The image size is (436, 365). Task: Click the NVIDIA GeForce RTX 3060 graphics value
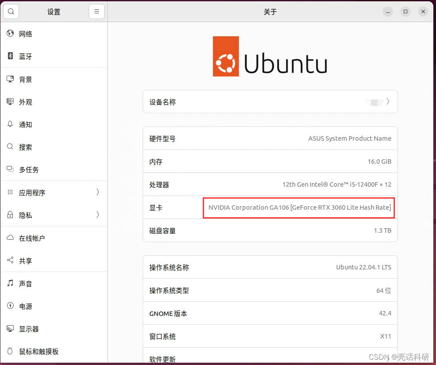coord(300,207)
